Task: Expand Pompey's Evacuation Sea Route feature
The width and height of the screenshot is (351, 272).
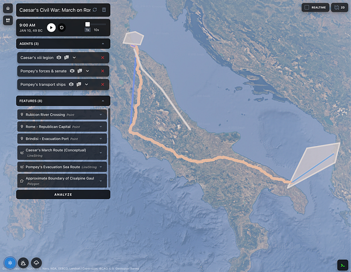Action: (x=101, y=167)
